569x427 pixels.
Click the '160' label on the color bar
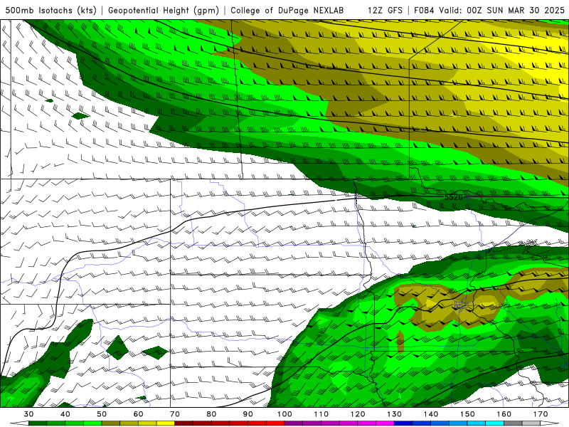coord(504,414)
